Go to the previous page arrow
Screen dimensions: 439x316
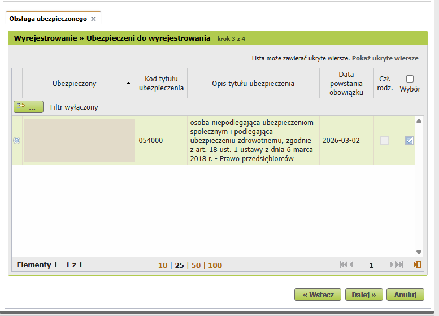[x=351, y=265]
